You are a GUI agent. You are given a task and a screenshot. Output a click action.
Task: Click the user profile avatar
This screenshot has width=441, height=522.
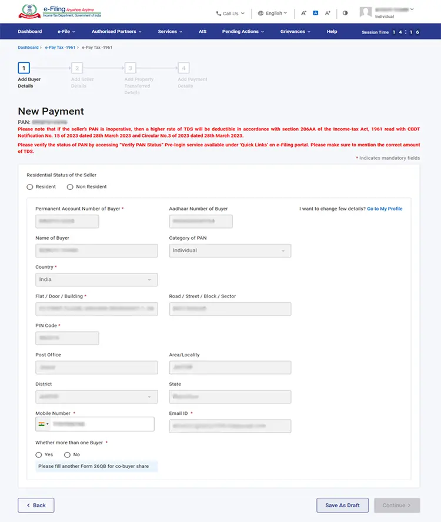click(365, 12)
